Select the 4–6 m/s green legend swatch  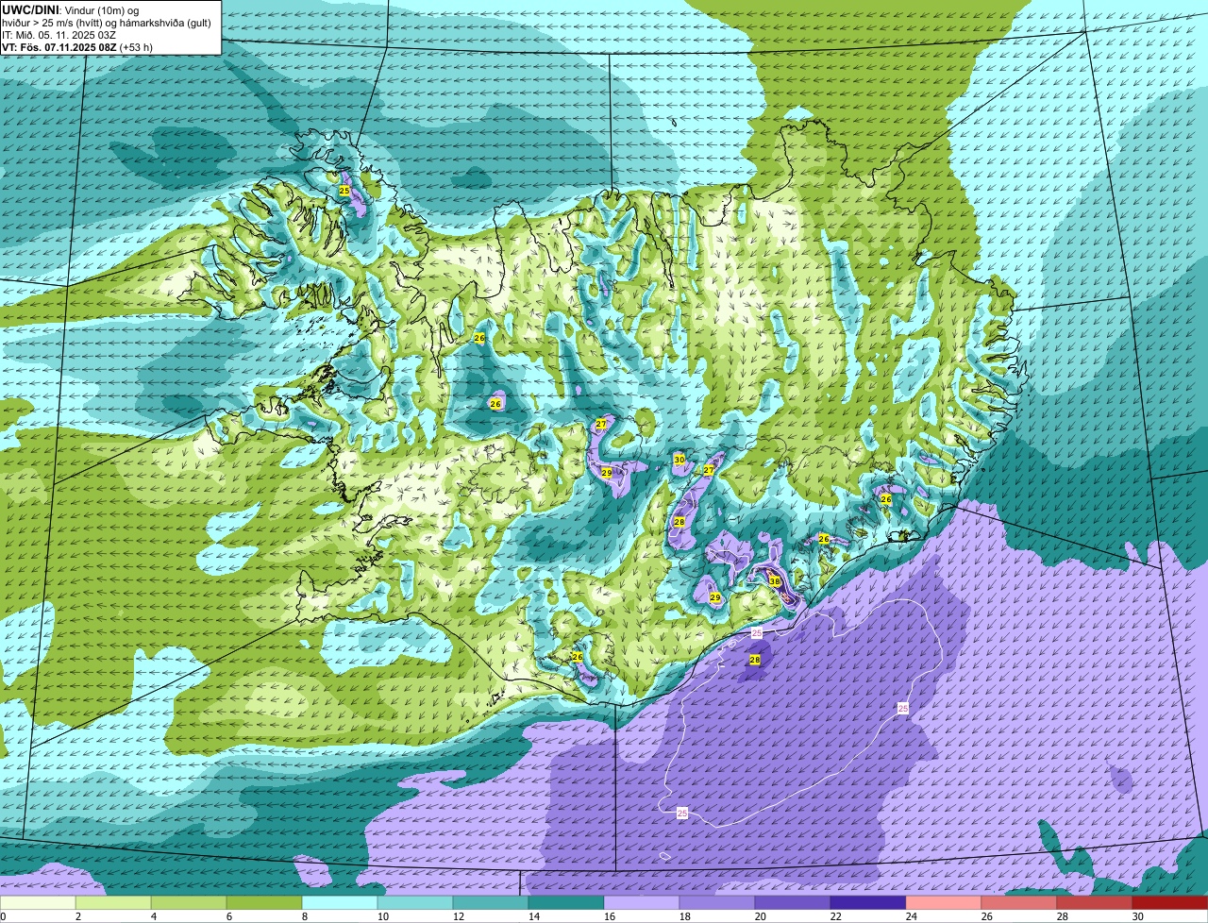pyautogui.click(x=189, y=903)
